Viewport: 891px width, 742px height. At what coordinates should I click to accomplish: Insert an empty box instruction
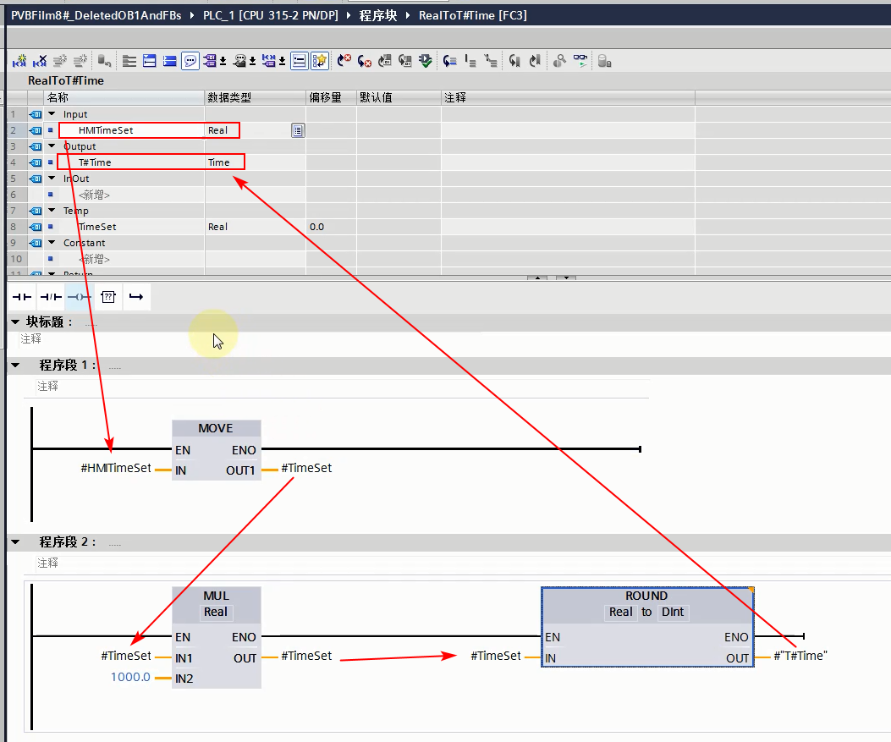point(108,297)
